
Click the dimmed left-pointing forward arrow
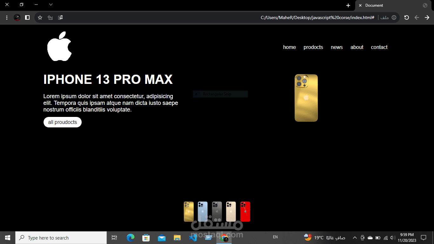pos(417,18)
